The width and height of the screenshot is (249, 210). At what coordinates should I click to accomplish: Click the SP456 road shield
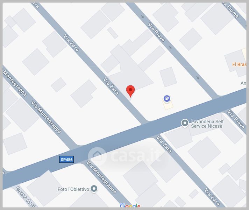tap(66, 160)
